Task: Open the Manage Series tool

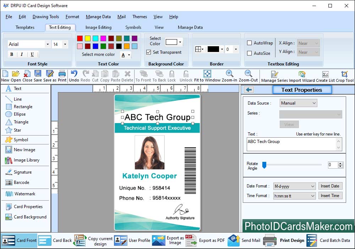Action: pyautogui.click(x=274, y=74)
